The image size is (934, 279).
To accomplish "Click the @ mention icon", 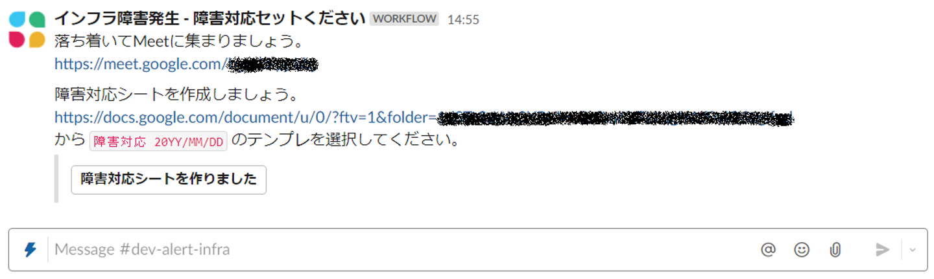I will (768, 249).
